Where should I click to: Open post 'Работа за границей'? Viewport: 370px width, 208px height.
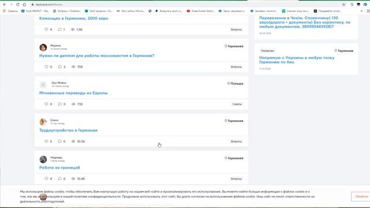tap(60, 168)
